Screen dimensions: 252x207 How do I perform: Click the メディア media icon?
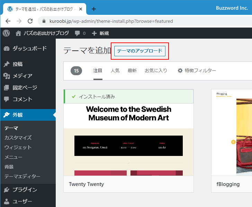coord(7,76)
